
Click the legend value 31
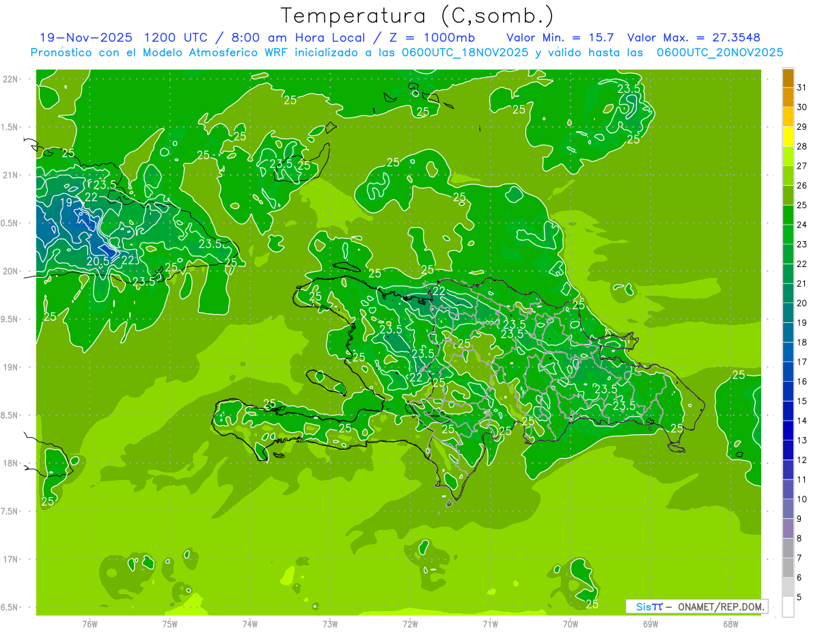click(x=802, y=87)
